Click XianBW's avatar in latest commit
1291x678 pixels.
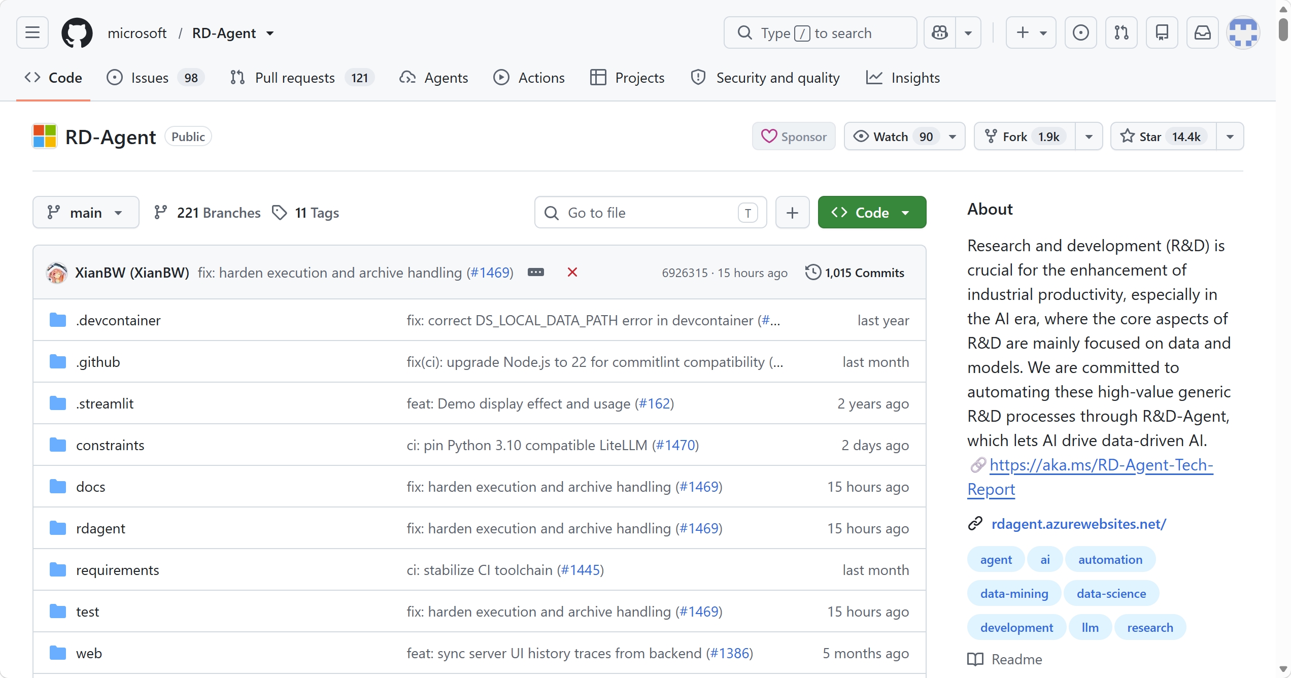point(57,273)
